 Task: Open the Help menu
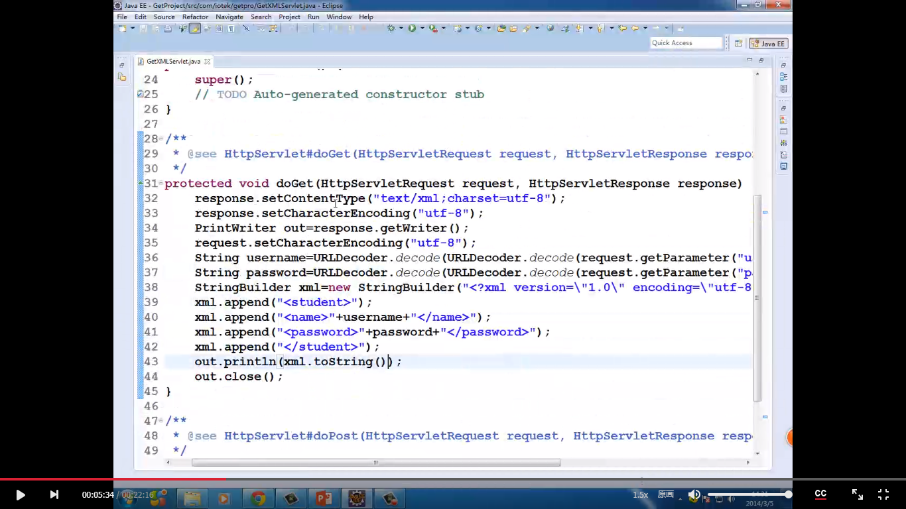366,17
